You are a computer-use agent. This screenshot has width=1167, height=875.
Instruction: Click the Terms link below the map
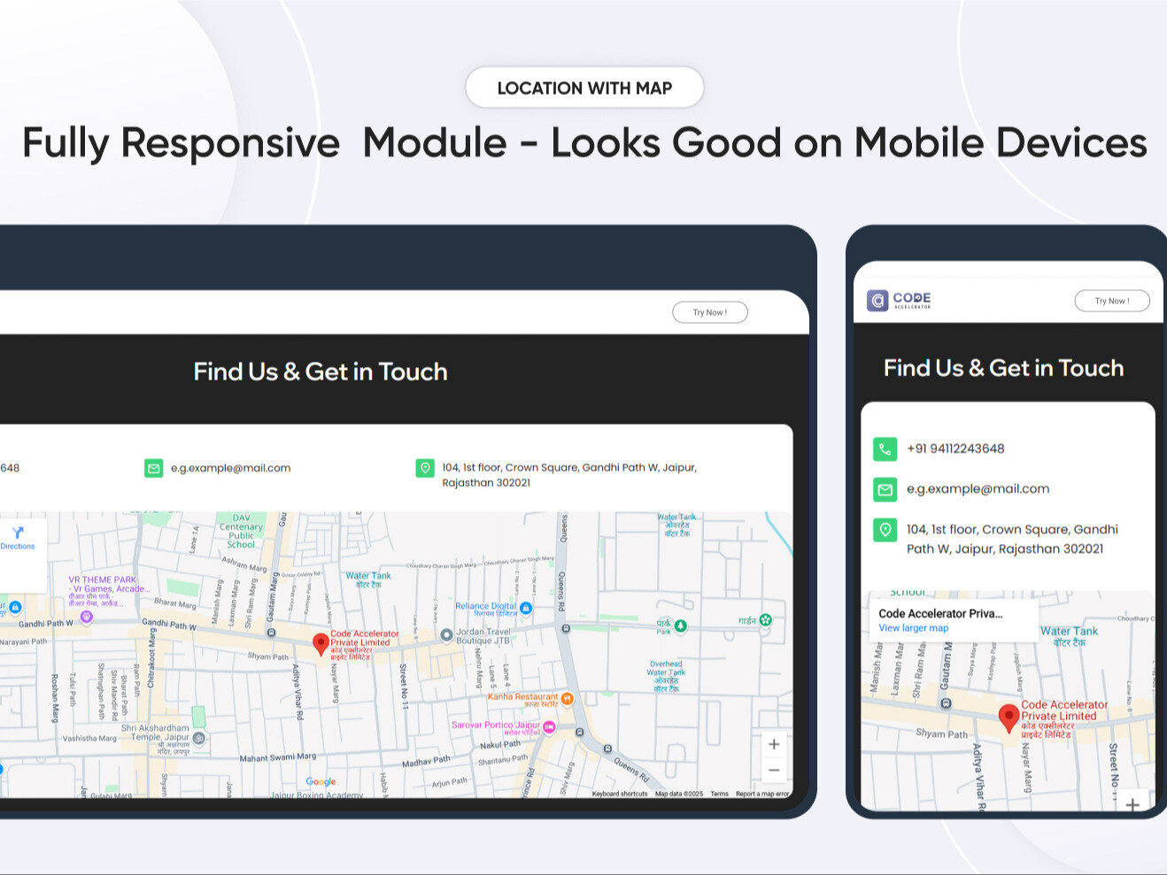[x=719, y=794]
